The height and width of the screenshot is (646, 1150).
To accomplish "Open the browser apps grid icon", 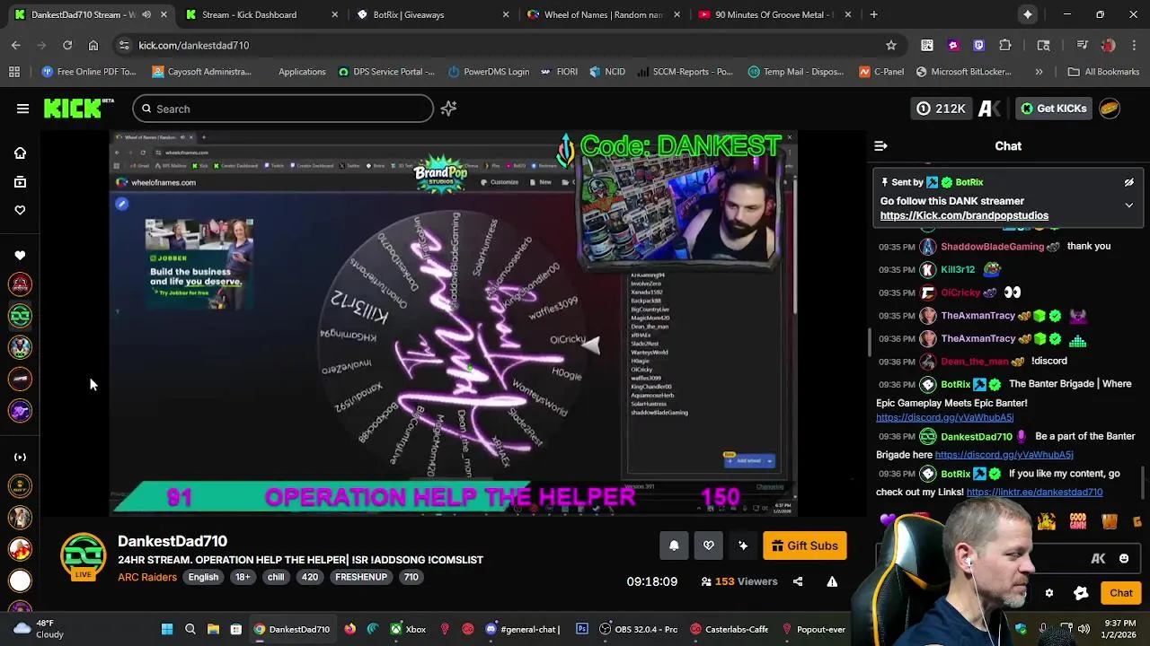I will (14, 72).
